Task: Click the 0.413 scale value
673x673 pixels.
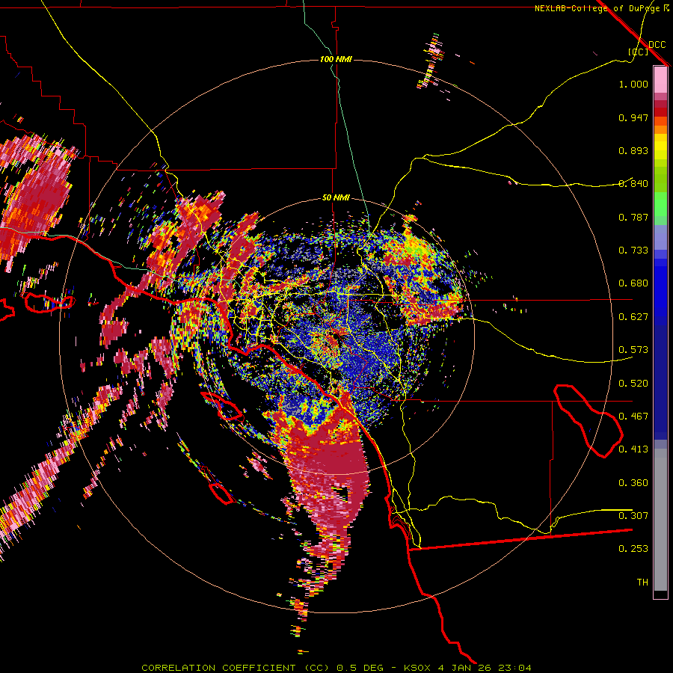Action: click(x=633, y=449)
